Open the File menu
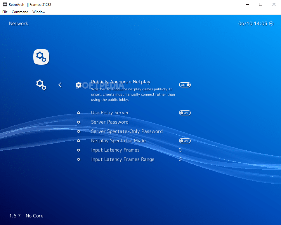The height and width of the screenshot is (225, 281). click(x=5, y=12)
